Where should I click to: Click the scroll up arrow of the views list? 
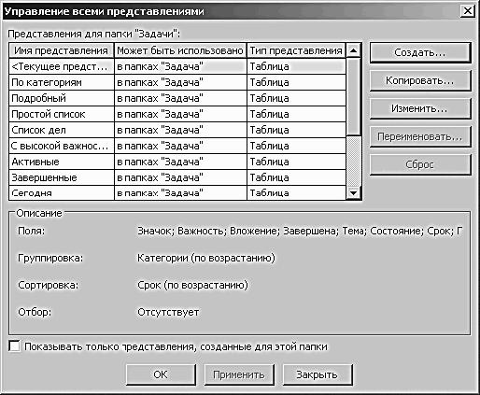click(x=353, y=50)
